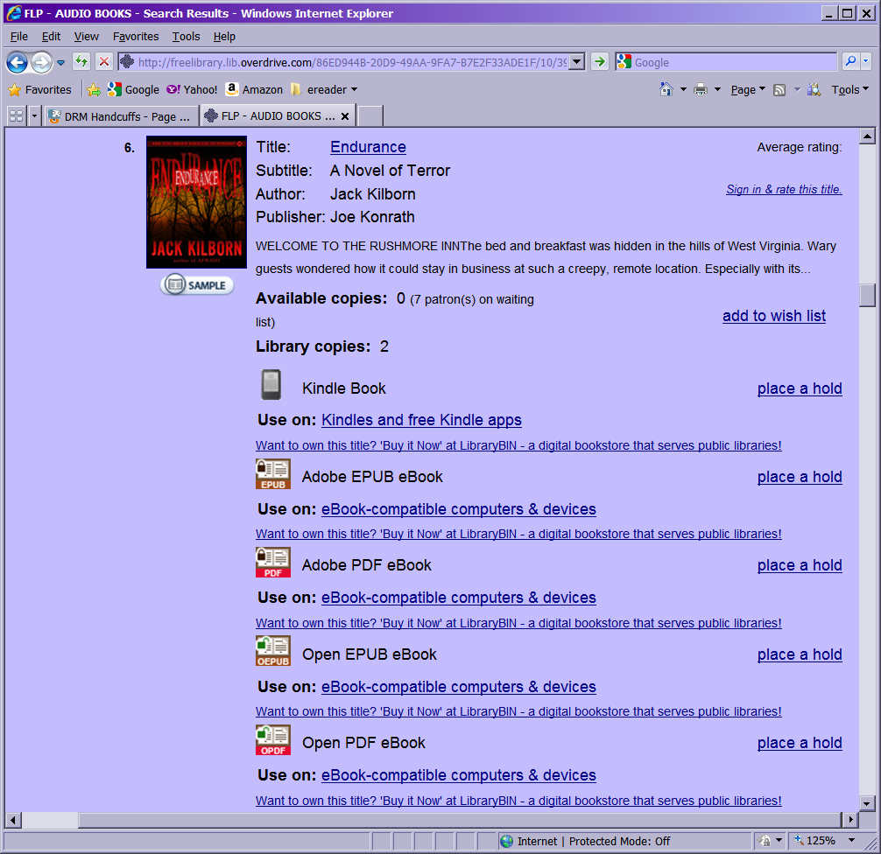Open the Print options dropdown arrow

(x=717, y=89)
